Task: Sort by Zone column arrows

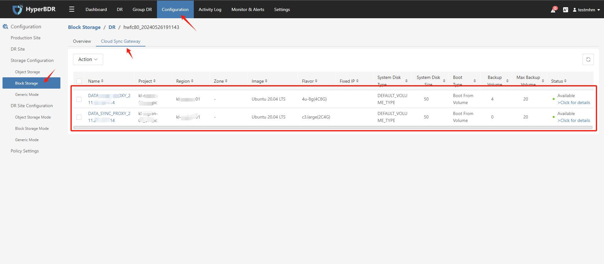Action: point(226,81)
